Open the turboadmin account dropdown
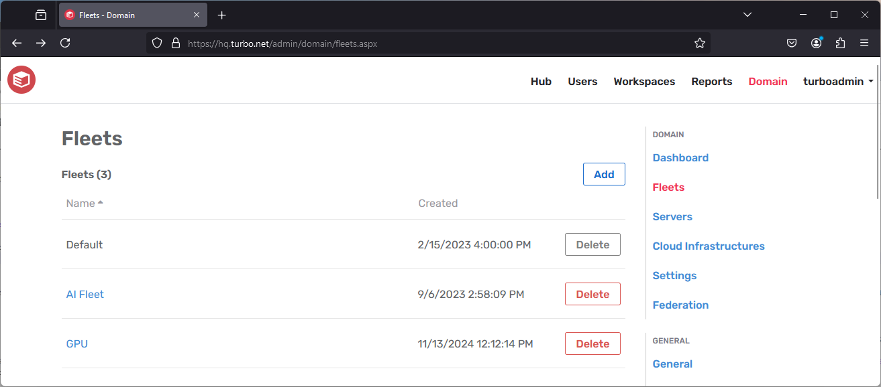The image size is (881, 387). 837,81
